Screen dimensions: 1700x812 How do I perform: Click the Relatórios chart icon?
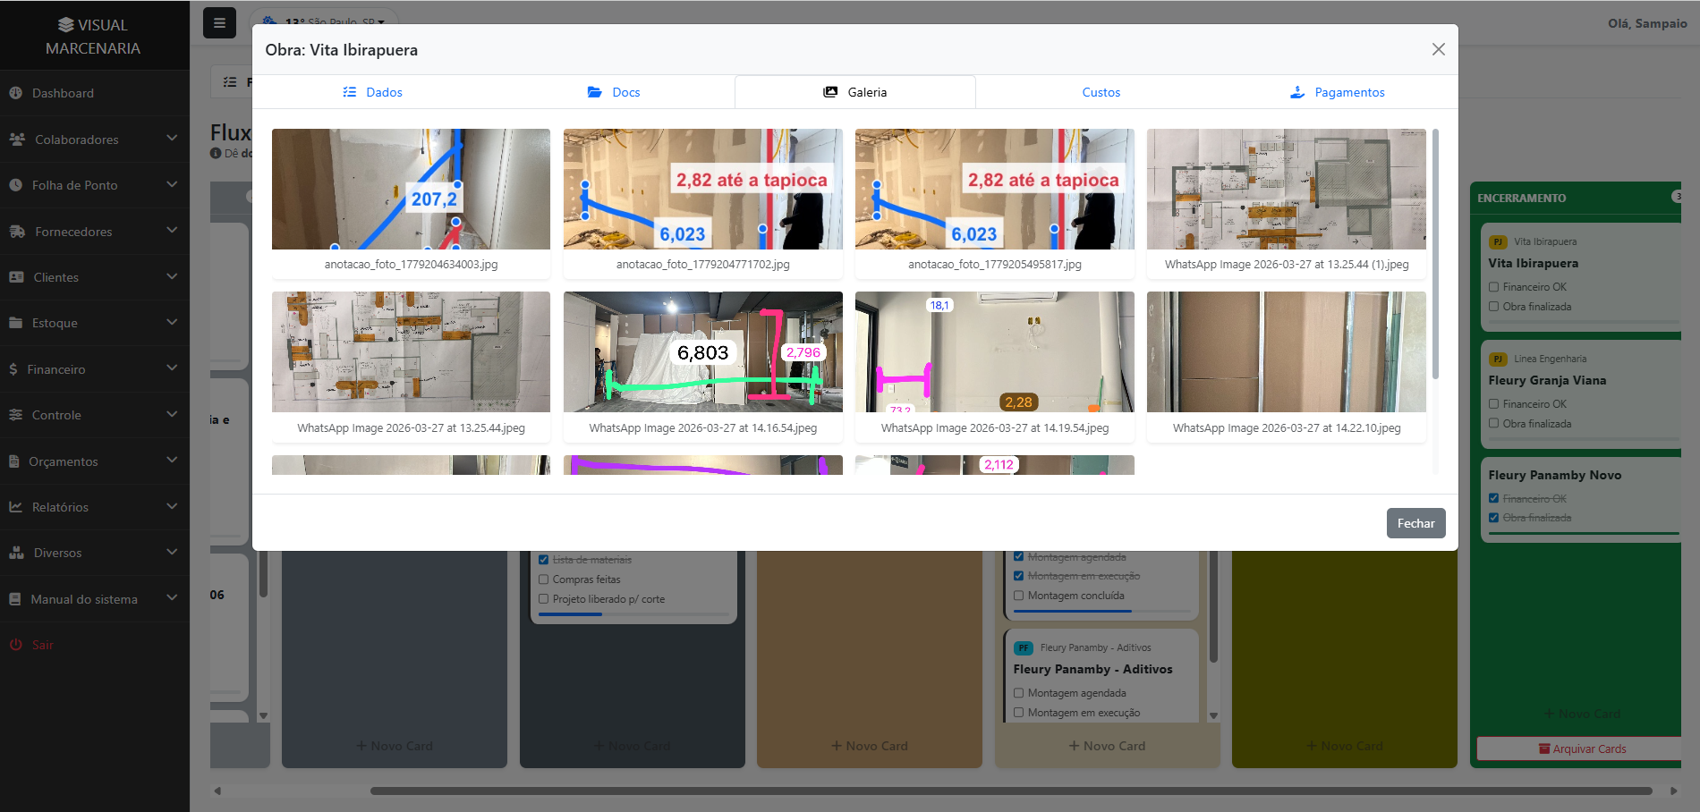click(15, 507)
